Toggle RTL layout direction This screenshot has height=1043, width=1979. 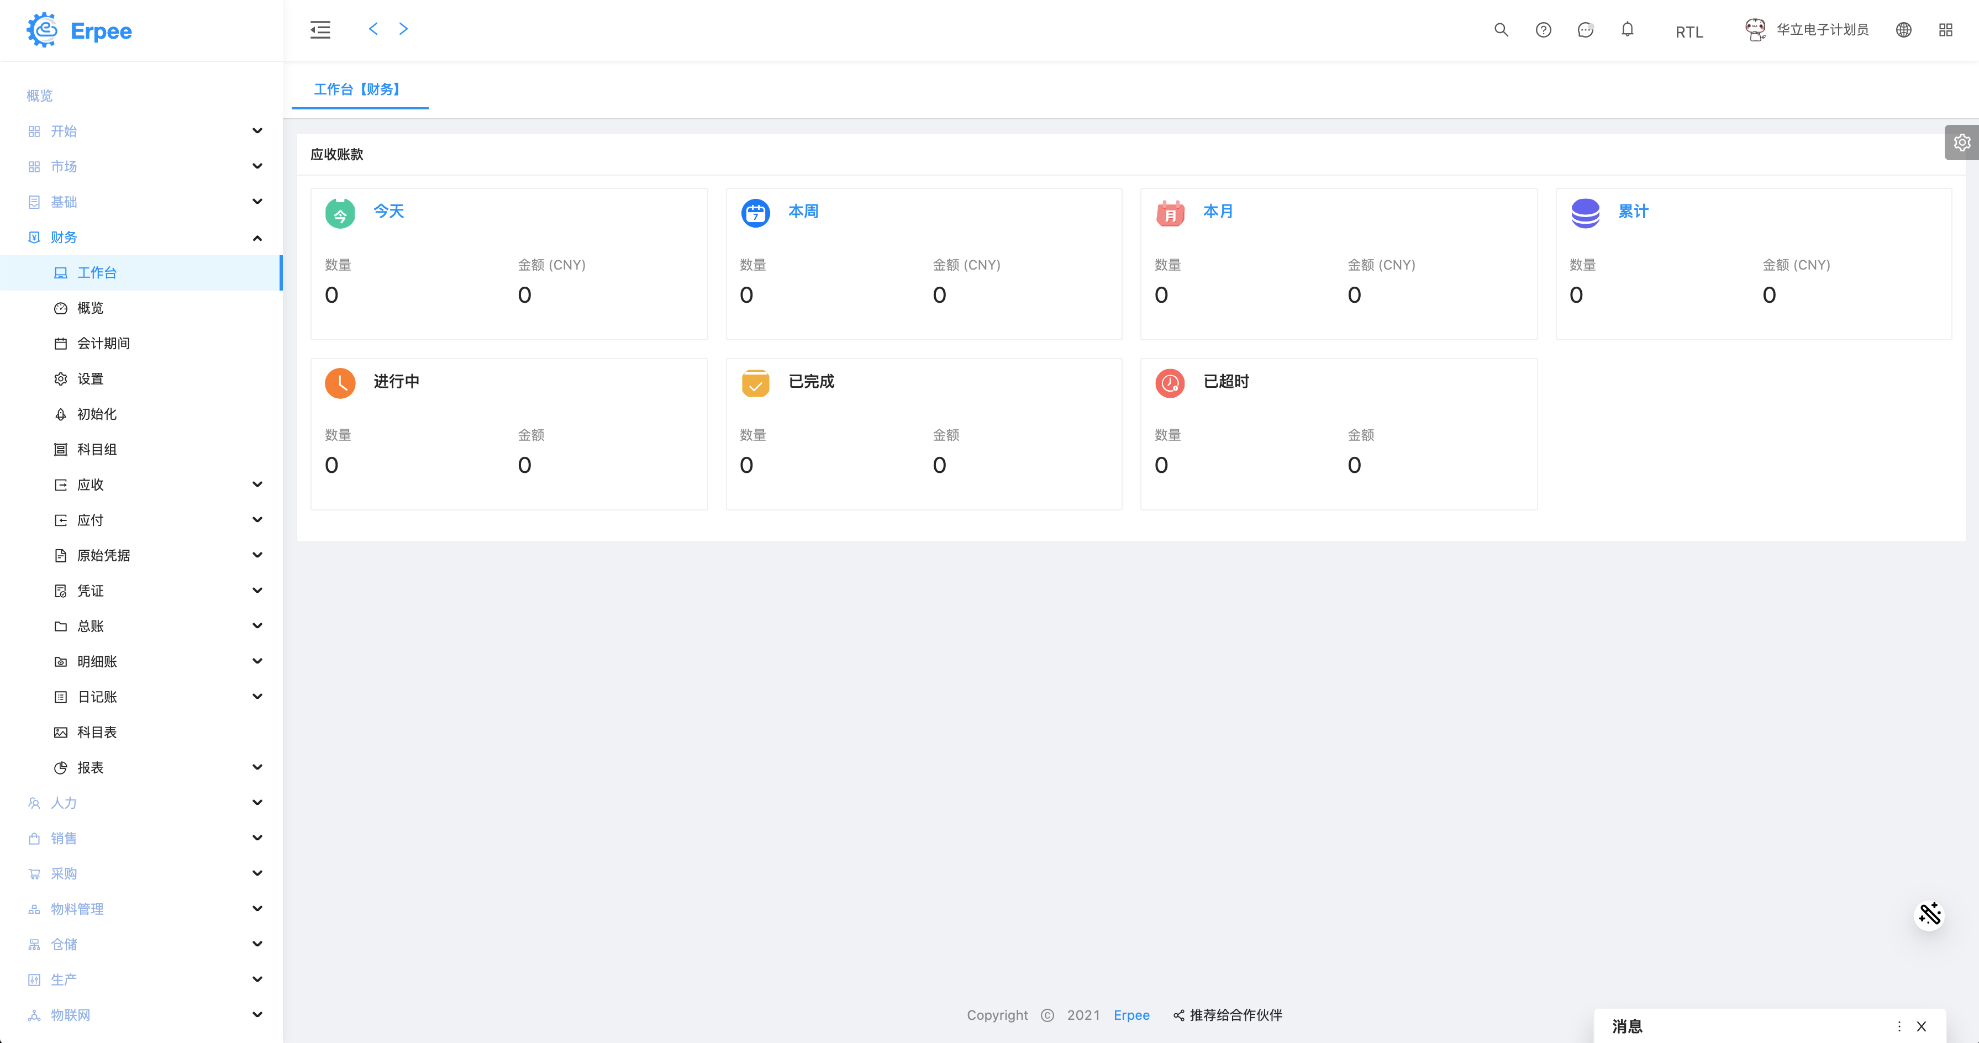[x=1688, y=32]
